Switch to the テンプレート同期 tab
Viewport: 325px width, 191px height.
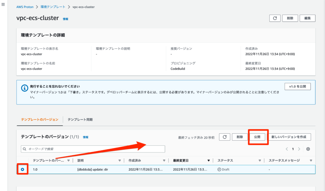[x=80, y=120]
